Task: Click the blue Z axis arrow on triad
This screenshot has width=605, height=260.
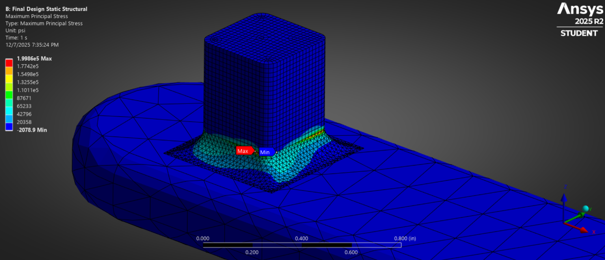Action: click(564, 198)
